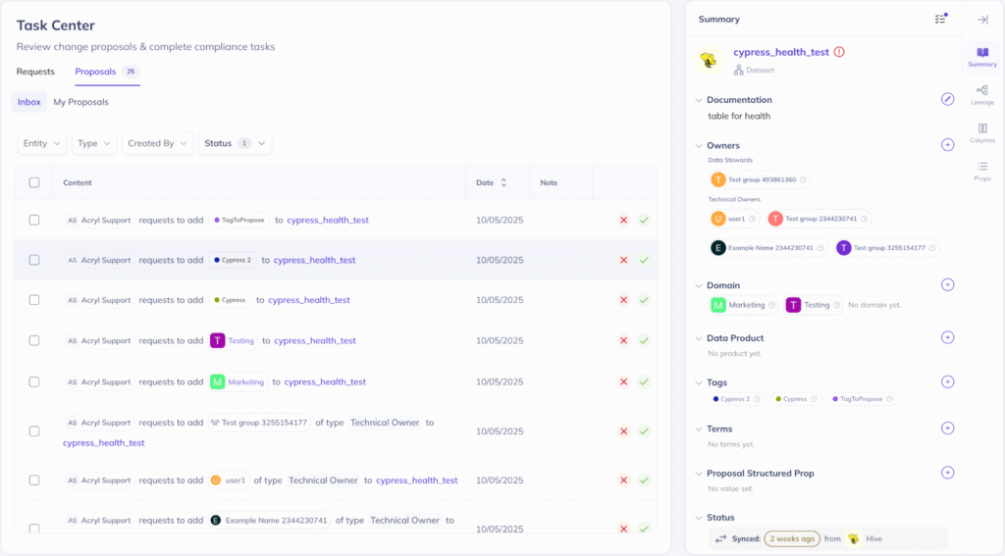The height and width of the screenshot is (556, 1005).
Task: Open the Type filter dropdown
Action: [x=94, y=143]
